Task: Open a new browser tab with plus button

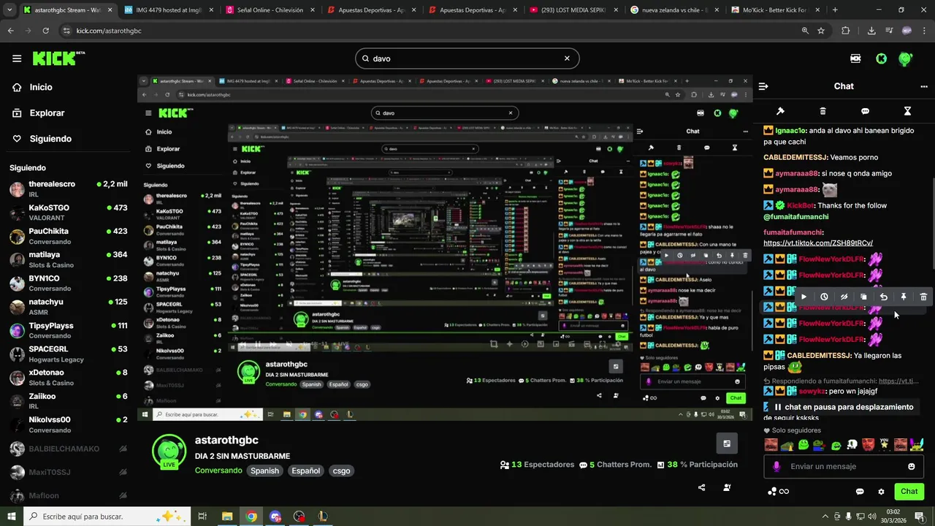Action: [x=835, y=10]
